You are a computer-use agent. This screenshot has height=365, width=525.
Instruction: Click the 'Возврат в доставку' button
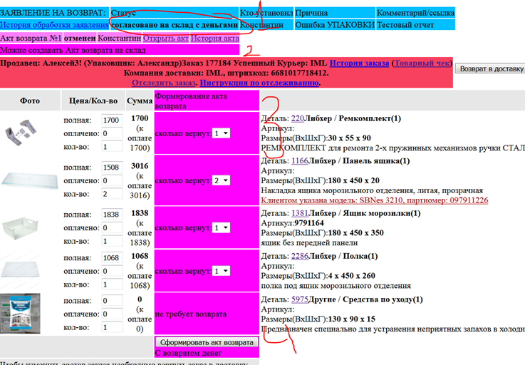490,69
